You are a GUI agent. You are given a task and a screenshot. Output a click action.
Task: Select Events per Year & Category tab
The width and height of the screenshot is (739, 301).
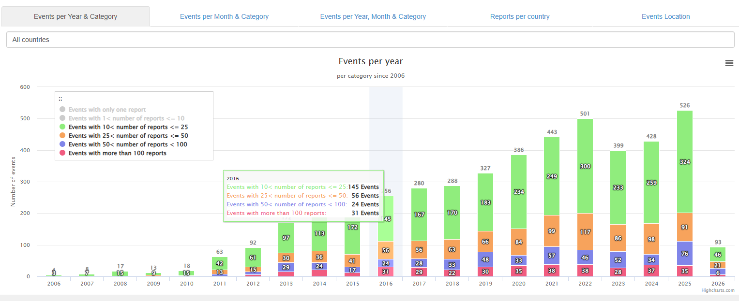(x=75, y=16)
